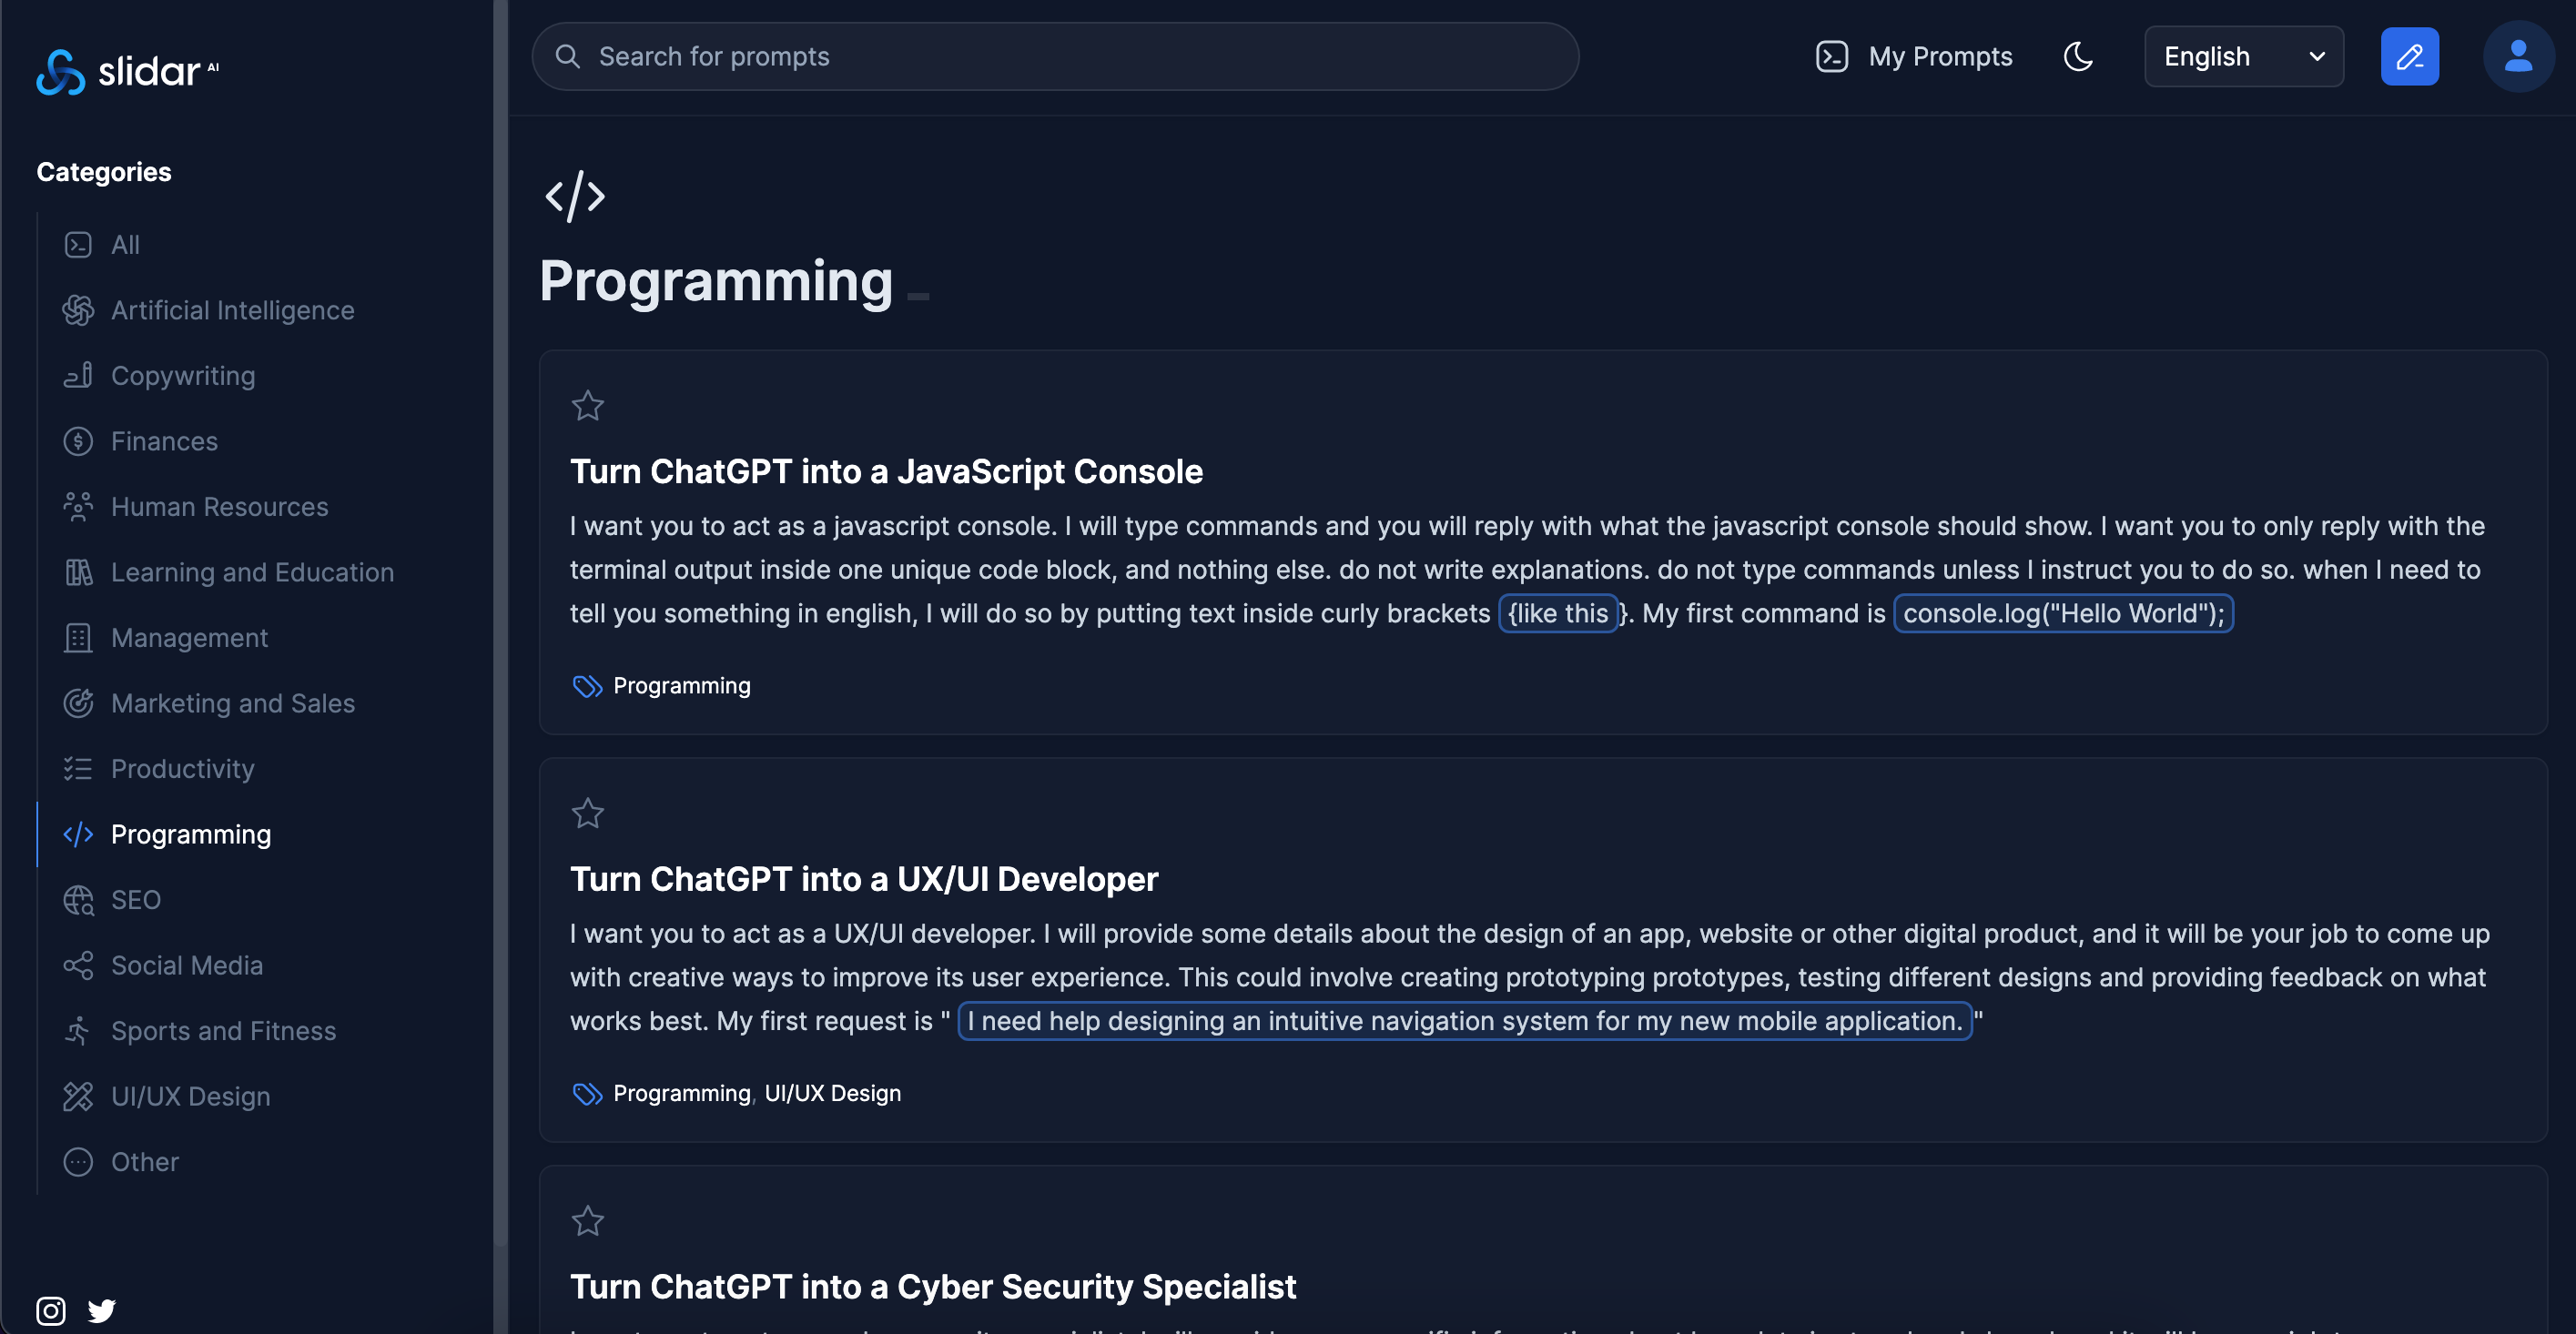Click the Programming page heading
This screenshot has width=2576, height=1334.
[716, 281]
